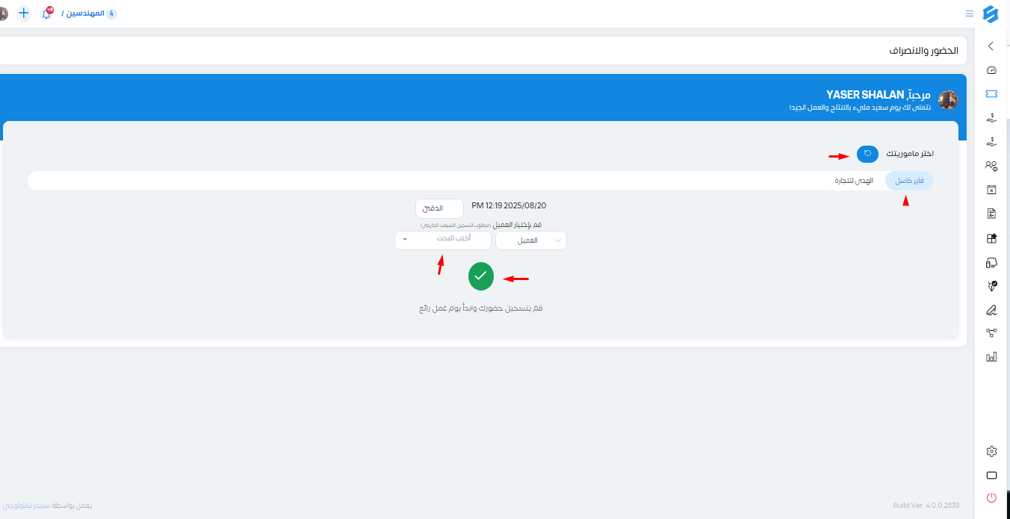This screenshot has width=1010, height=519.
Task: Open the users-with-gear sidebar icon
Action: 991,166
